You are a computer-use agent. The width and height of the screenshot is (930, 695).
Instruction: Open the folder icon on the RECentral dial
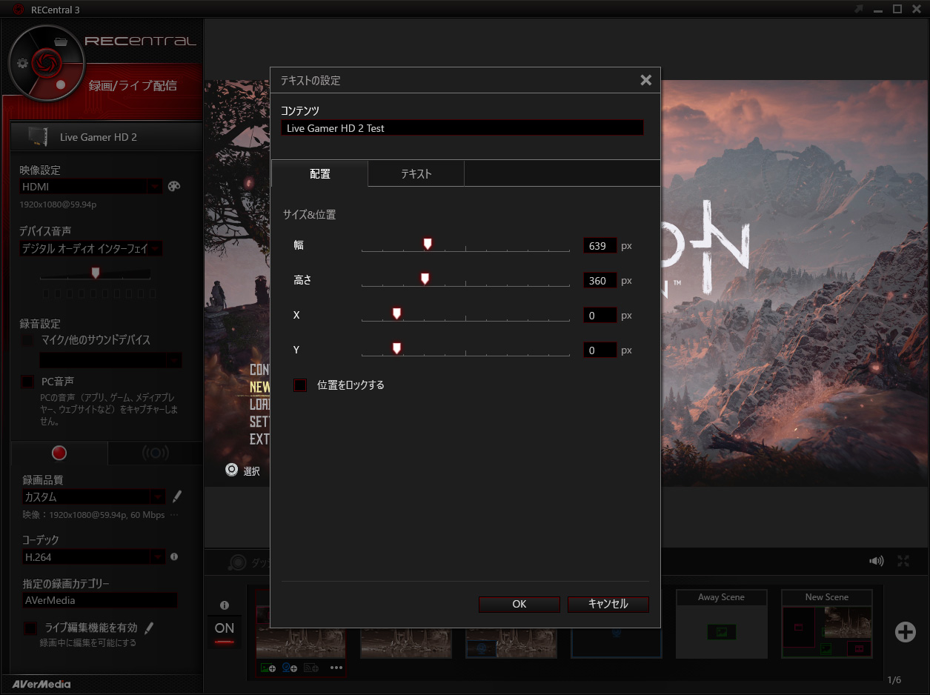(x=62, y=41)
